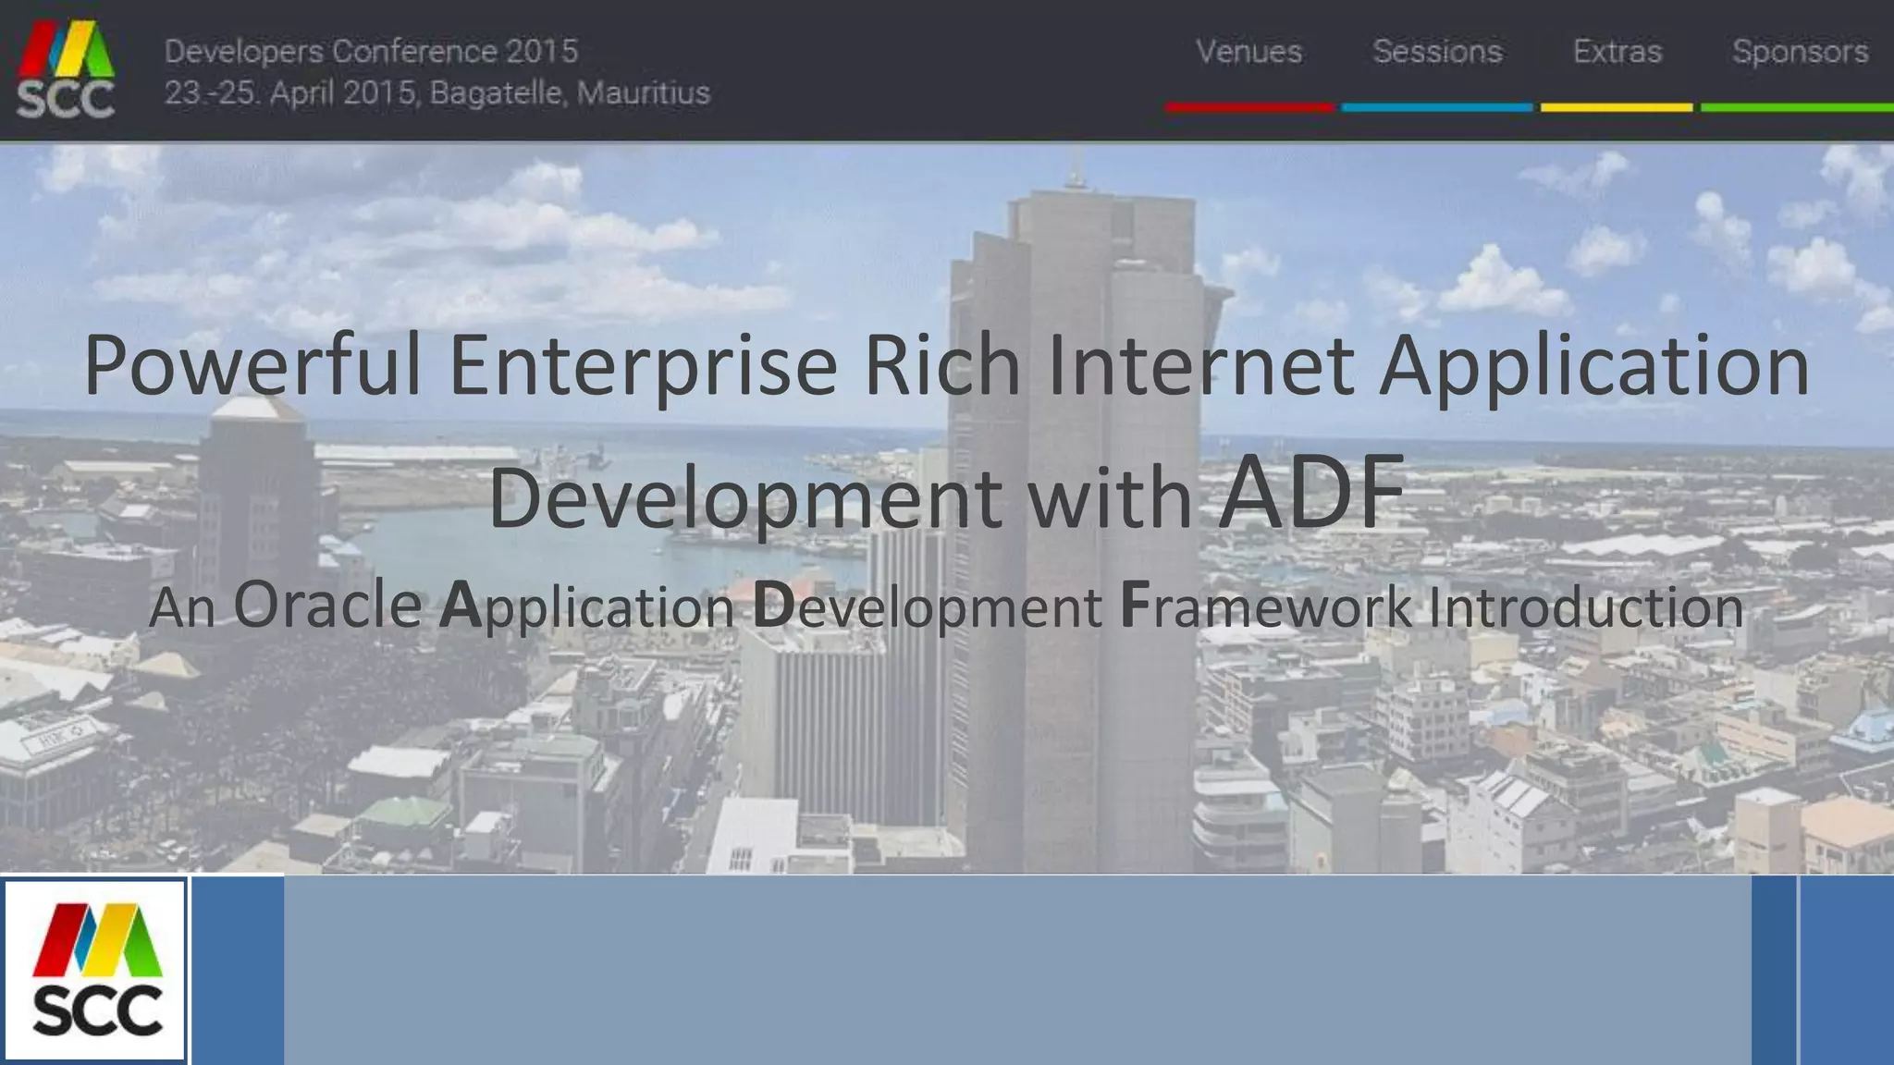The height and width of the screenshot is (1065, 1894).
Task: Click the tall tower in the city photo
Action: pos(1077,740)
